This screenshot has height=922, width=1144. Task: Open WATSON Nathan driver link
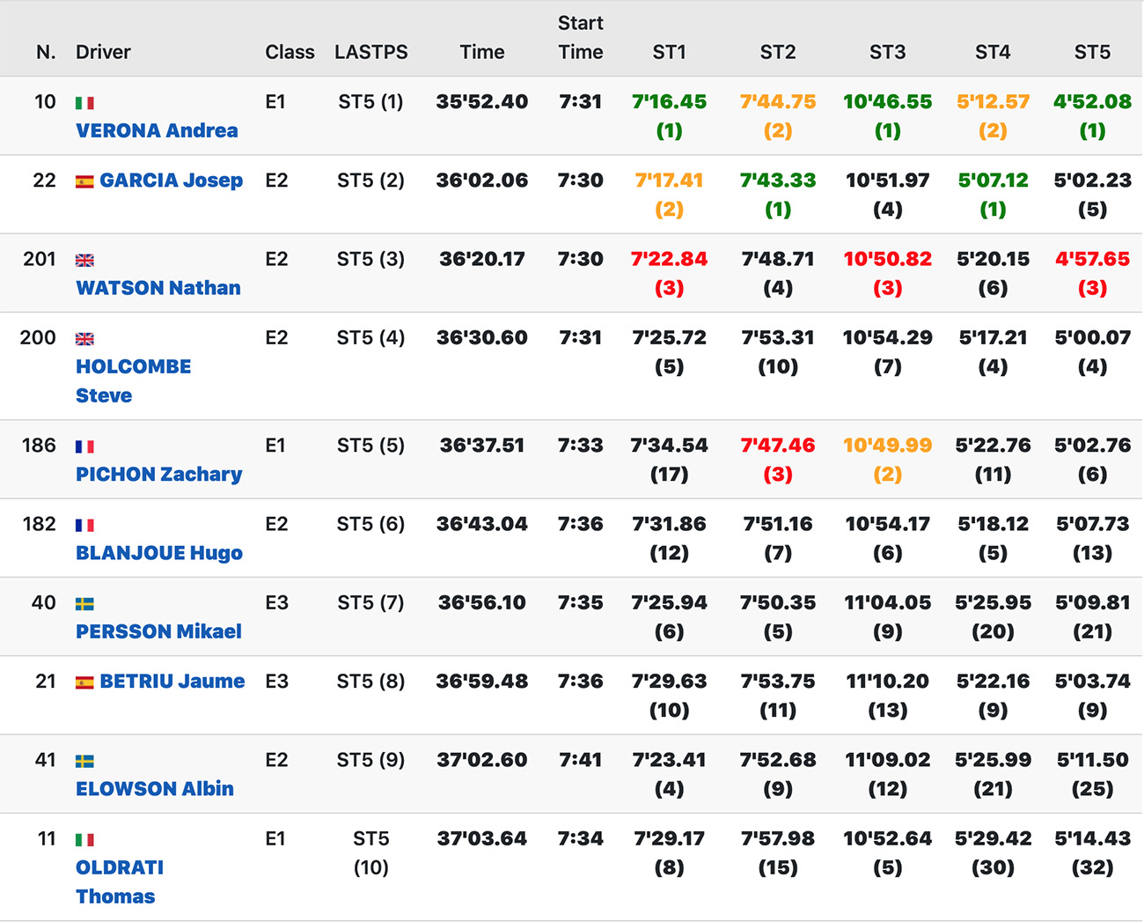[158, 288]
